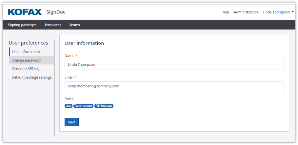Viewport: 298px width, 145px height.
Task: Click the User information panel heading
Action: [84, 43]
